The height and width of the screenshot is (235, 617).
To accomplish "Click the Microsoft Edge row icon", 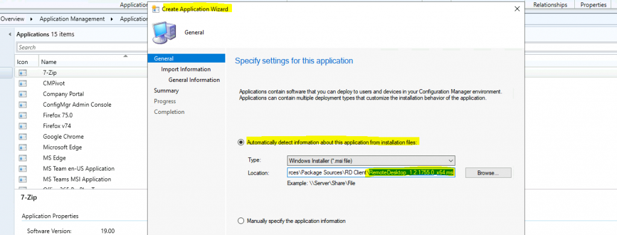I will coord(22,147).
